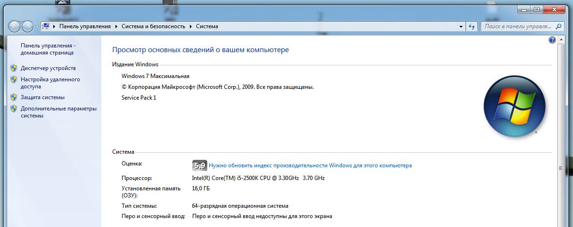This screenshot has width=573, height=227.
Task: Click the Корпорация Майкрософт copyright text
Action: (x=218, y=87)
